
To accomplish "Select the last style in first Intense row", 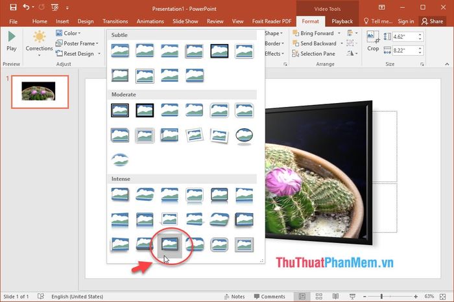I will pos(244,194).
